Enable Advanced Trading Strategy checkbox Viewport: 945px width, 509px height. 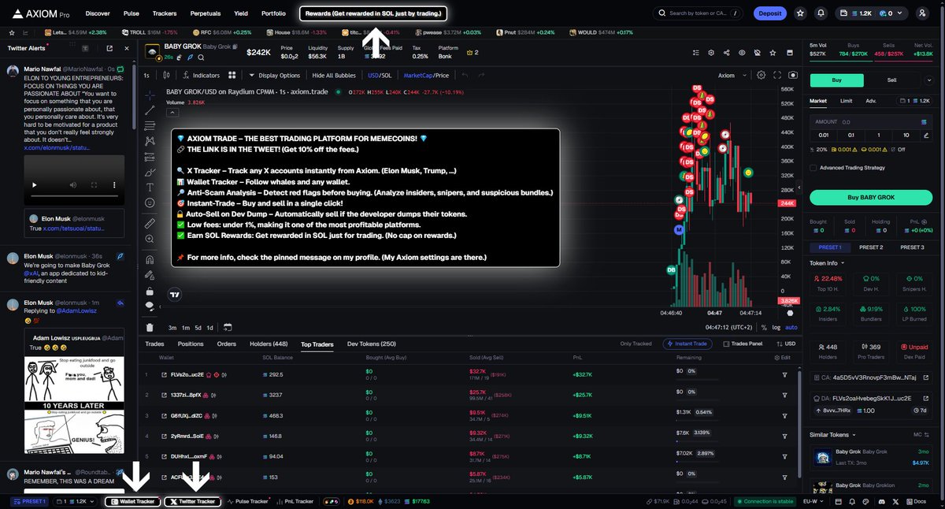[813, 167]
